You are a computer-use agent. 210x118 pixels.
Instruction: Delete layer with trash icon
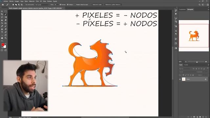[206, 117]
